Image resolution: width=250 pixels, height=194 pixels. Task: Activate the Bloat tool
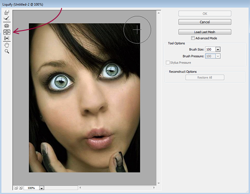(7, 32)
